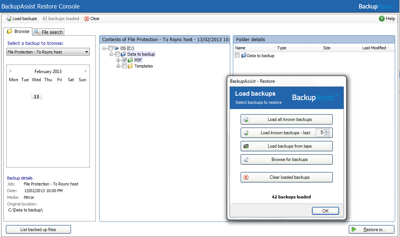Click the Load backups toolbar icon

click(x=9, y=19)
